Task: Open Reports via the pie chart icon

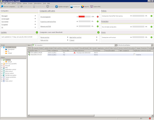Action: point(82,7)
